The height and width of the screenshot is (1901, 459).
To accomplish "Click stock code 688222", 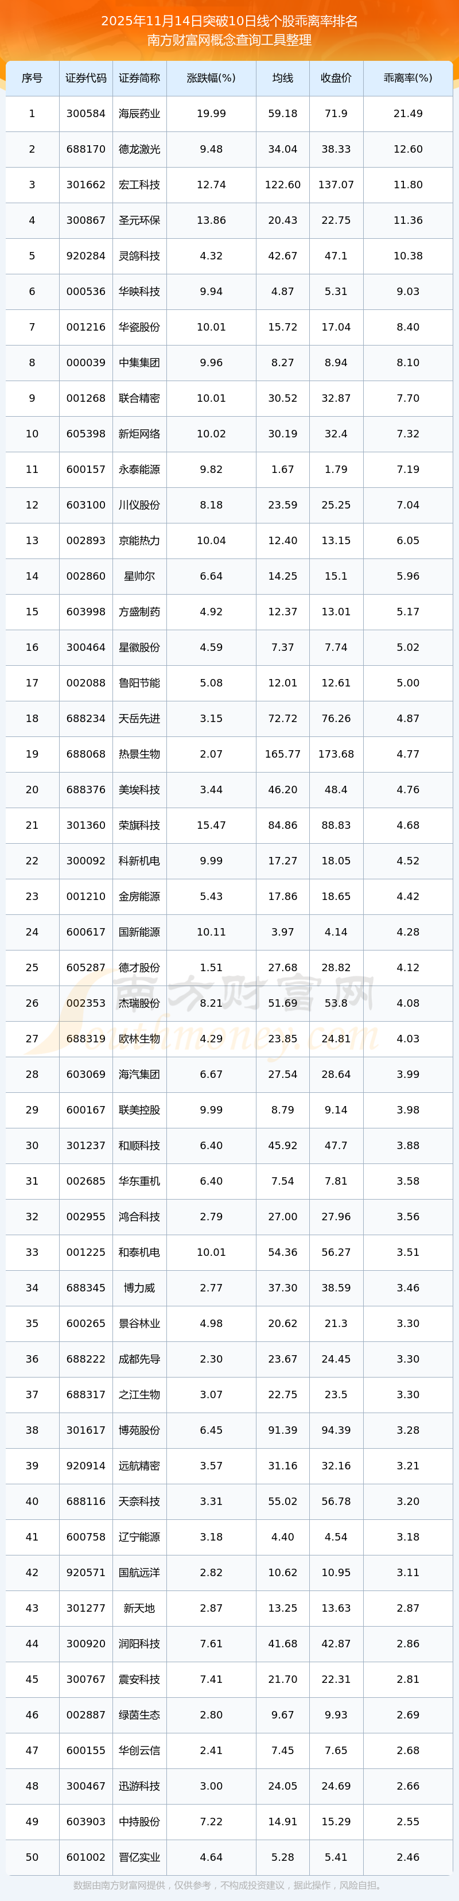I will coord(85,1359).
